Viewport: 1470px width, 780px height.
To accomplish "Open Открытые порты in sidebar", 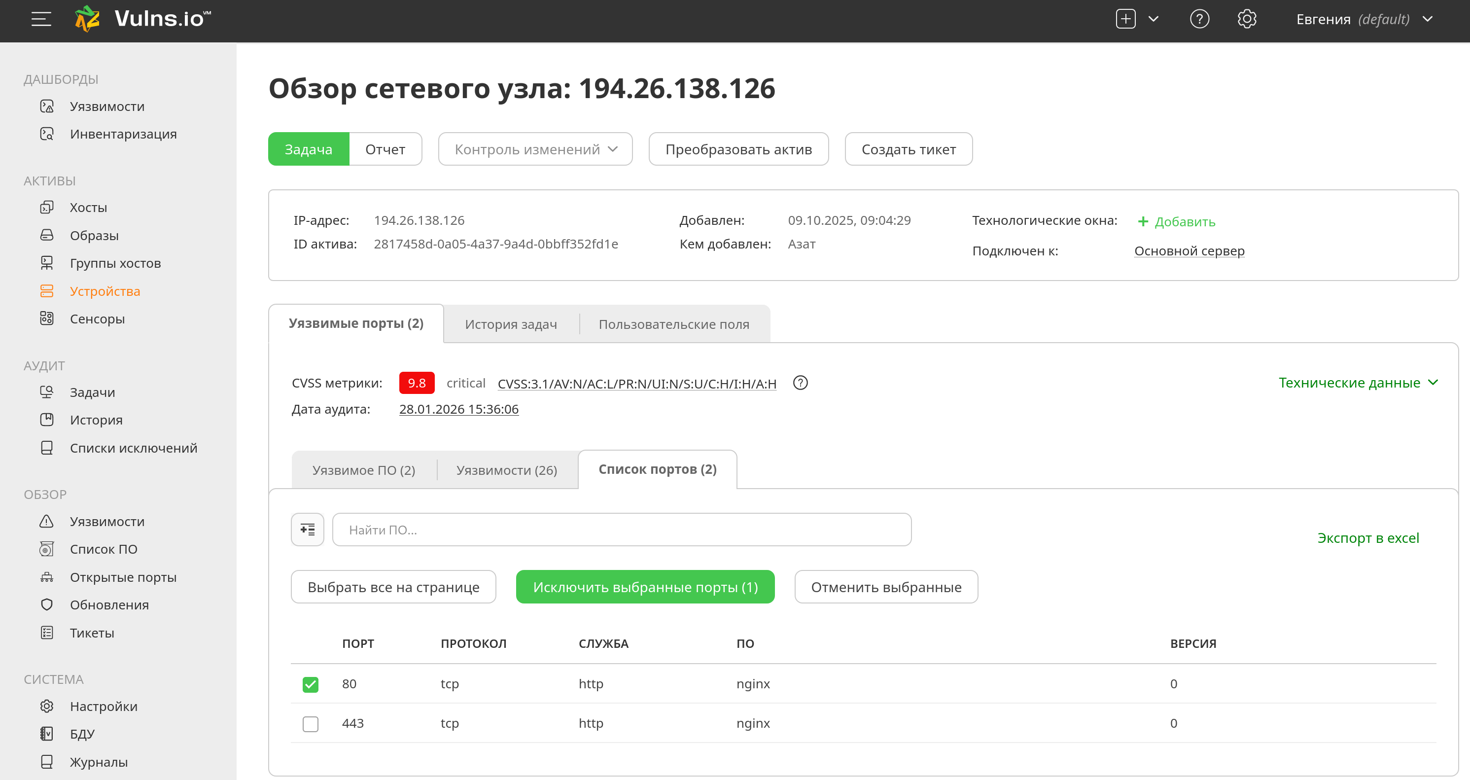I will point(123,577).
